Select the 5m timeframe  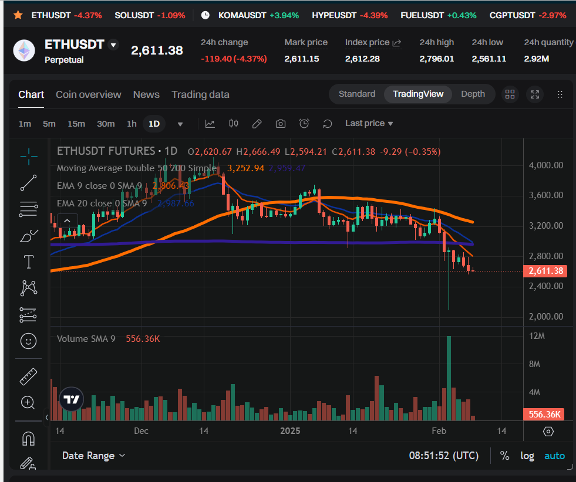pos(49,124)
